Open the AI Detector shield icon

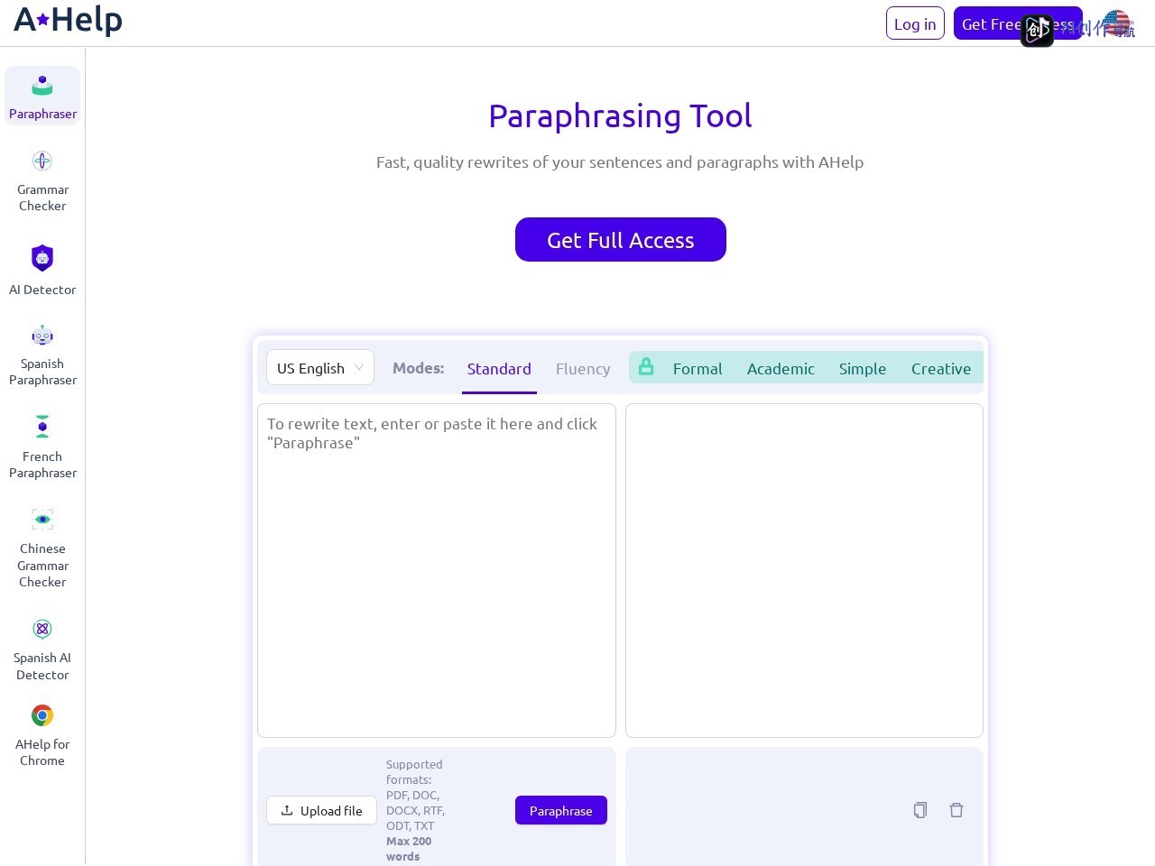pyautogui.click(x=42, y=258)
